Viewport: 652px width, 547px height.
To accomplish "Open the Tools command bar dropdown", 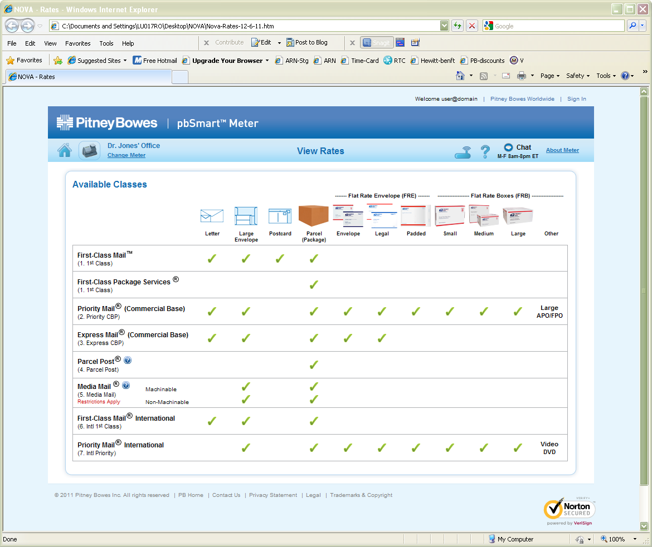I will [606, 76].
